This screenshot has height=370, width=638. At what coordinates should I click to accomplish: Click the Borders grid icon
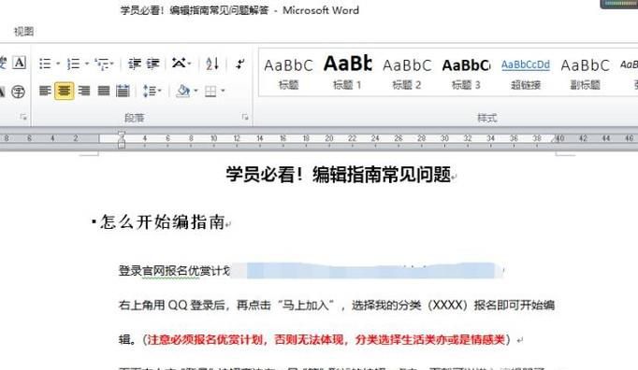(210, 91)
